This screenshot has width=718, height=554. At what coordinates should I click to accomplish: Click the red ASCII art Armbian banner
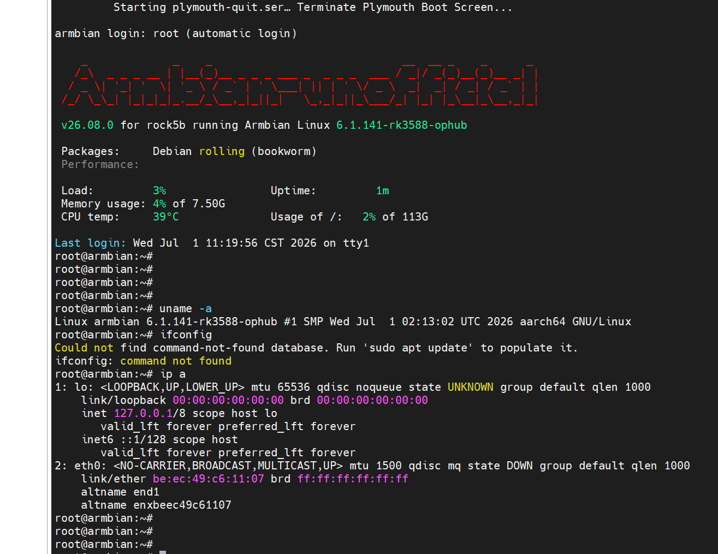tap(299, 85)
